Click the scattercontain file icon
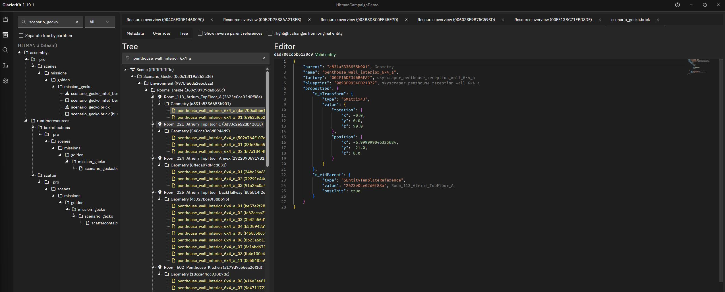 tap(88, 223)
